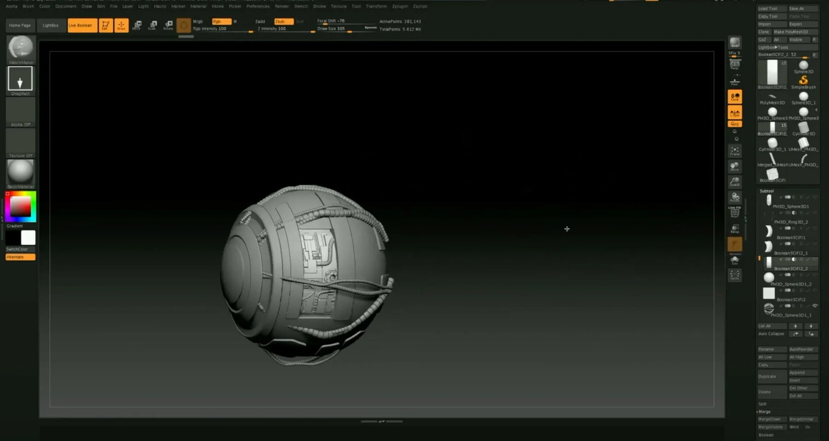Viewport: 829px width, 441px height.
Task: Toggle the Floor grid button
Action: [x=735, y=82]
